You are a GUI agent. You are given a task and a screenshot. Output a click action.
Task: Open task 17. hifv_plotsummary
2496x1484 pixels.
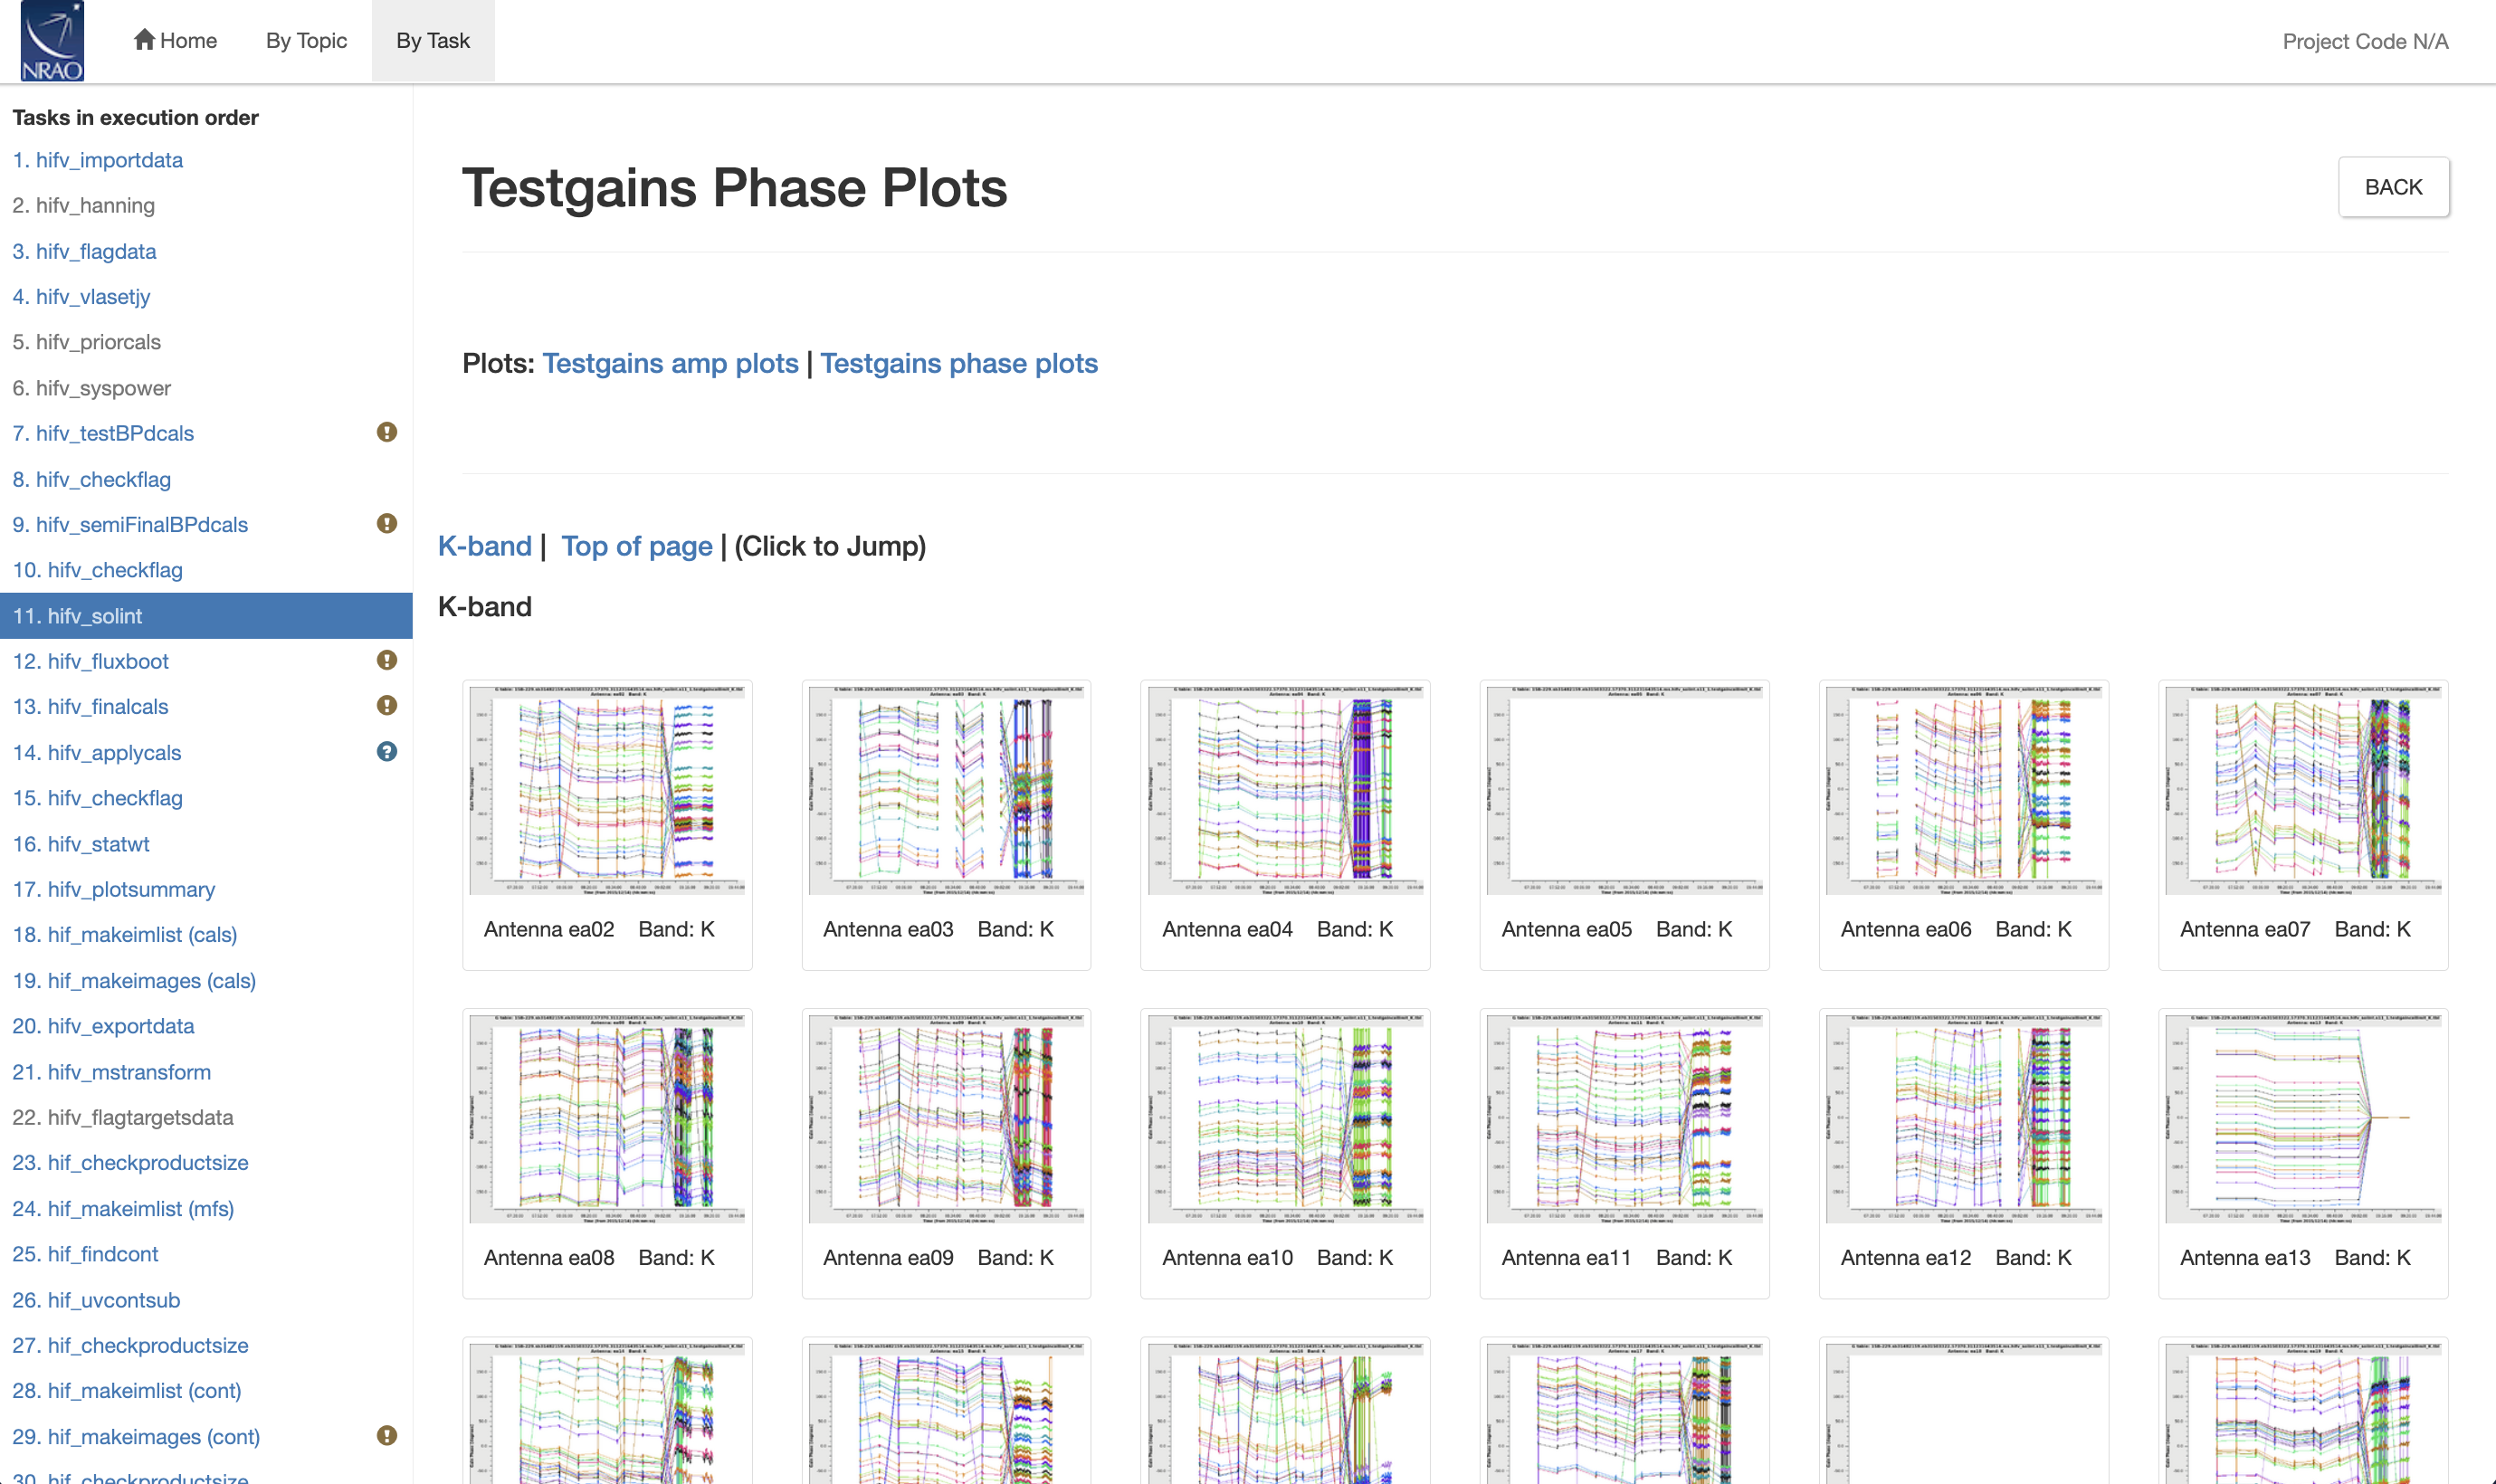point(113,889)
